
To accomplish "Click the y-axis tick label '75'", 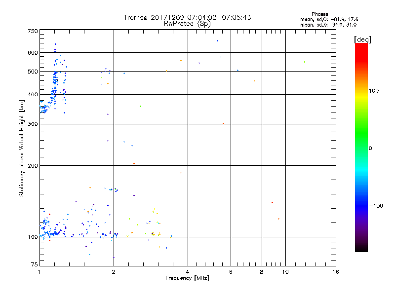I will click(x=35, y=264).
